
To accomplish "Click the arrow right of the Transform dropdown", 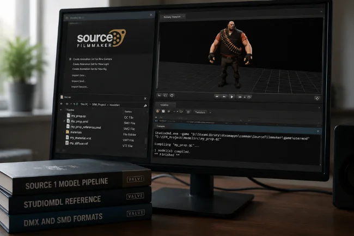I will pos(210,112).
